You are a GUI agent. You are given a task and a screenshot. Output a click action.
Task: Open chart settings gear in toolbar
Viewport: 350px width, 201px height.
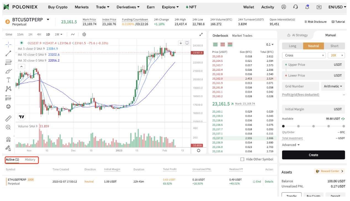pyautogui.click(x=84, y=35)
